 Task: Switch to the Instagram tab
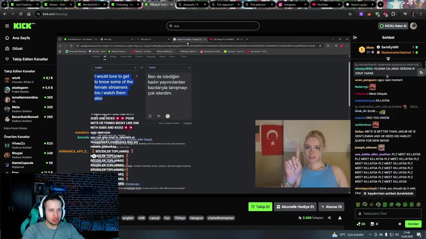(293, 5)
